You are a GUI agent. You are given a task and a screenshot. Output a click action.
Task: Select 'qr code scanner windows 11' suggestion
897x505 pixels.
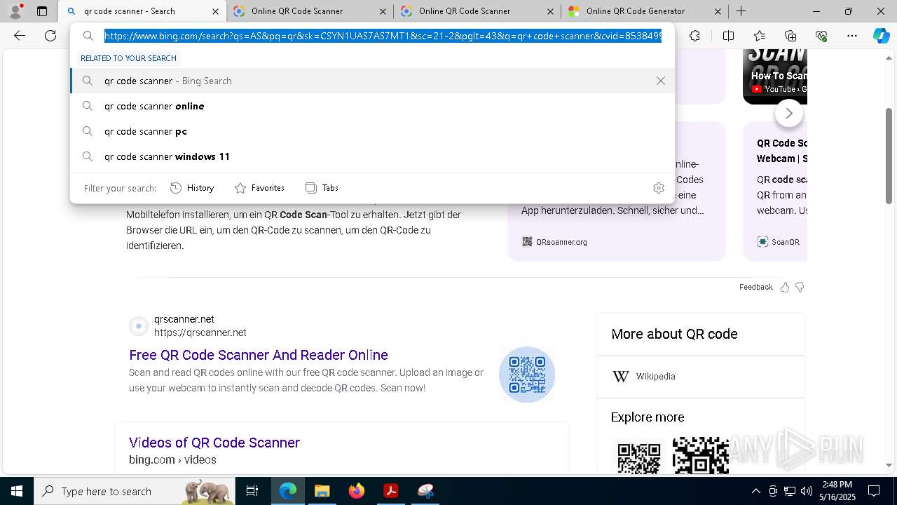tap(373, 156)
